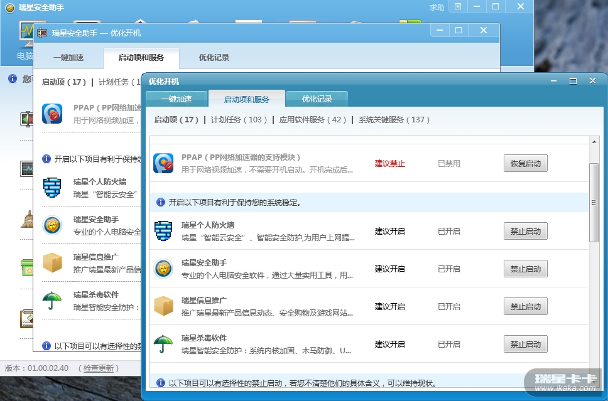Open dropdown menu icon next to 求助
Screen dimensions: 608x401
(458, 6)
